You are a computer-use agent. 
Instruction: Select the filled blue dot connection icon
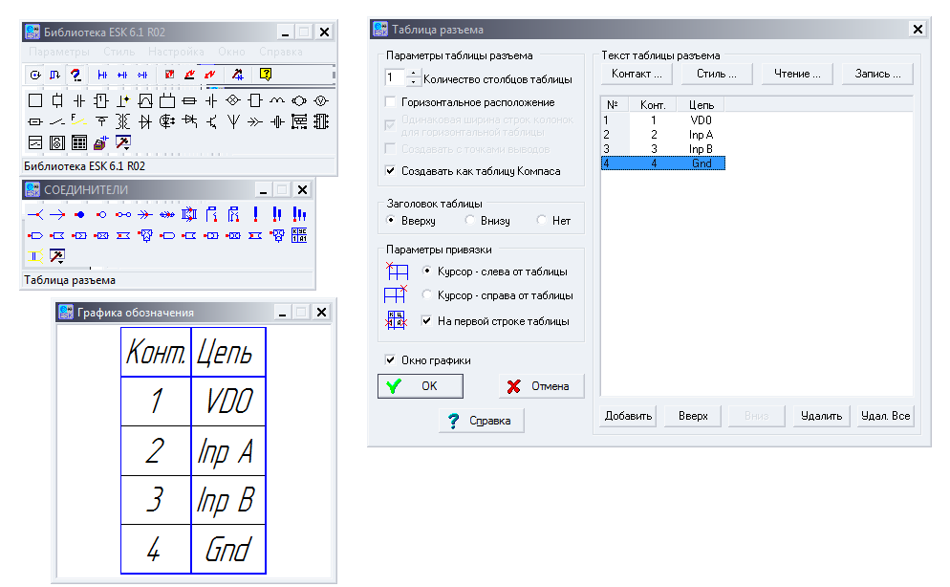click(79, 214)
